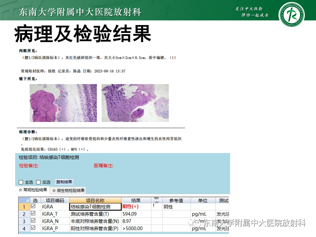Click the 项目编码 column header
The image size is (316, 237).
[55, 200]
